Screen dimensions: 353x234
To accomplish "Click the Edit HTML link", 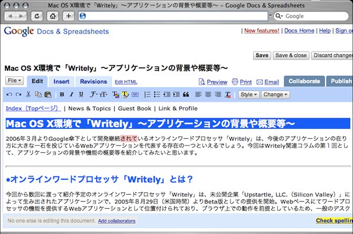I will tap(126, 82).
